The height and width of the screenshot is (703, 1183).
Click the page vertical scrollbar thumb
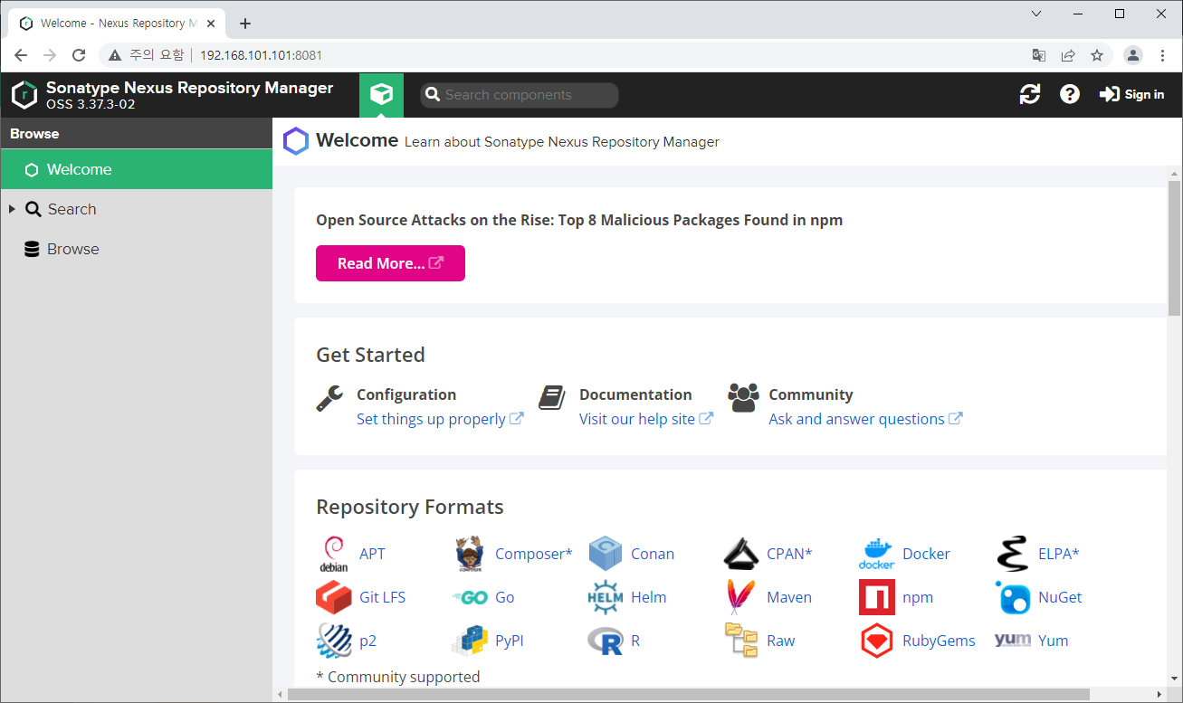point(1175,248)
